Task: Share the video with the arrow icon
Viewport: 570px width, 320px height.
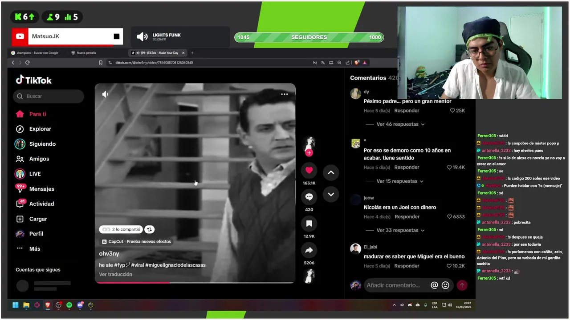Action: (309, 250)
